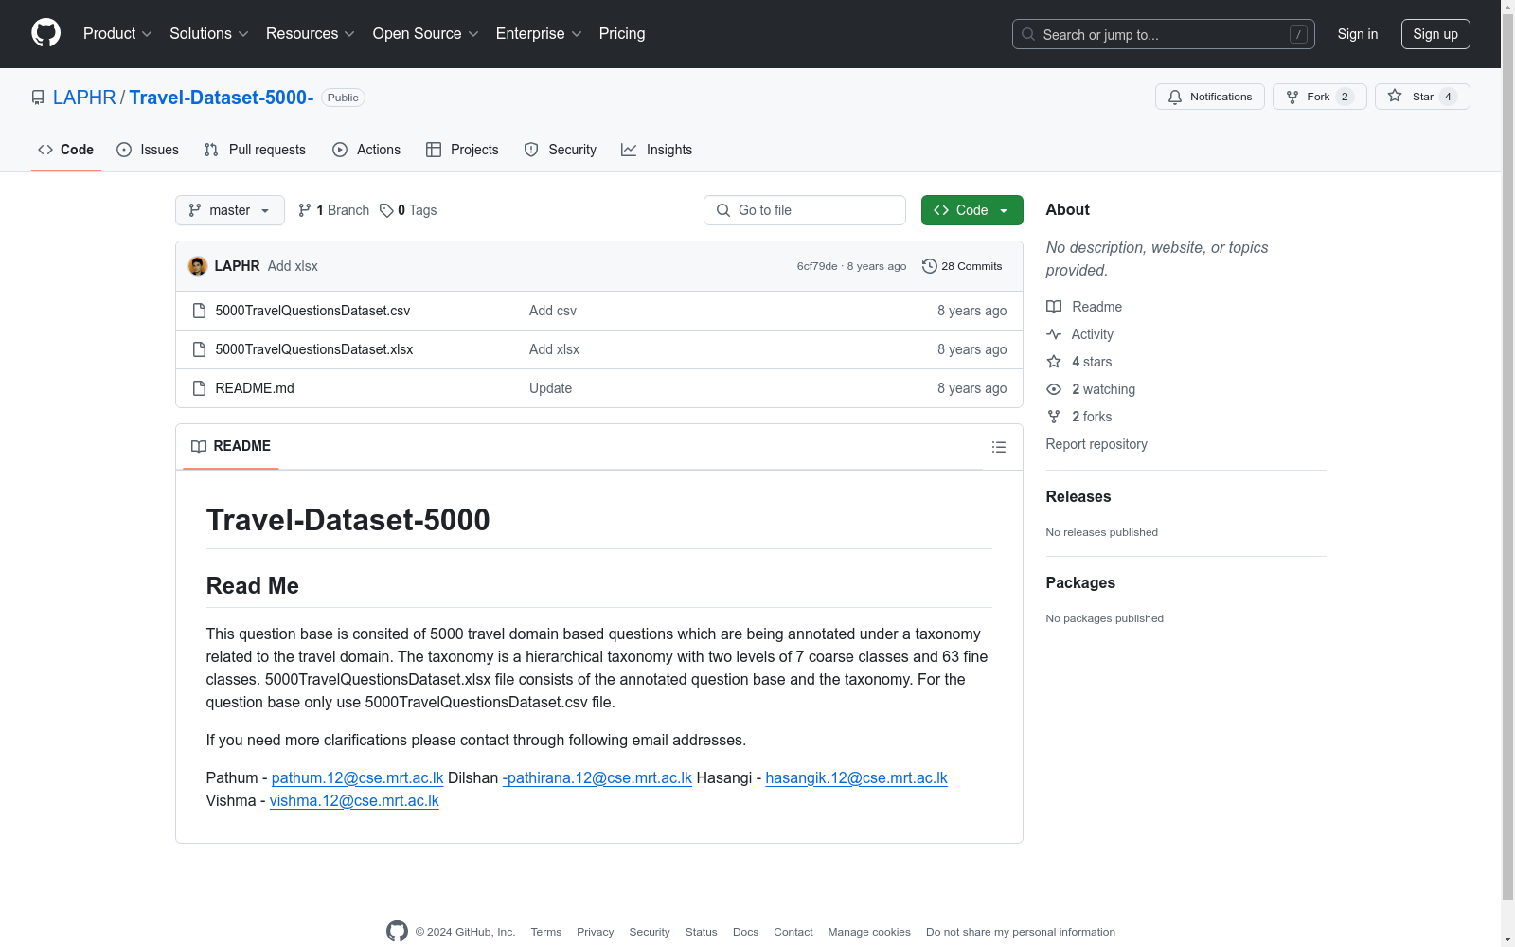Click the GitHub logo in header
Screen dimensions: 1515x947
pos(45,33)
